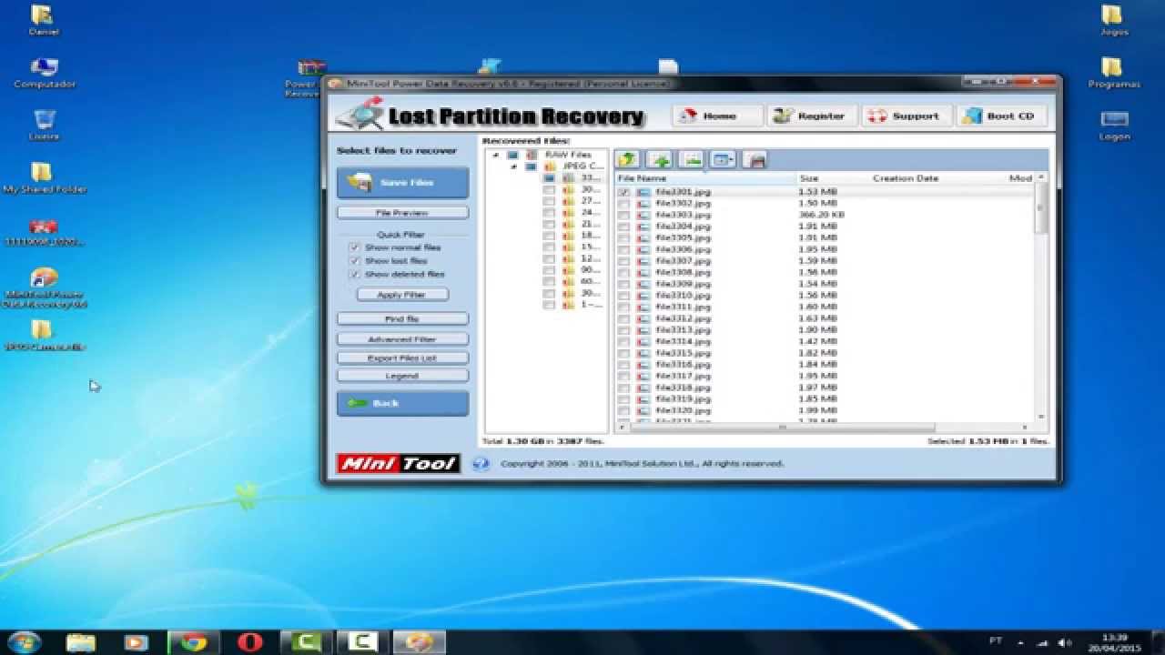Go Back to previous step

tap(402, 403)
